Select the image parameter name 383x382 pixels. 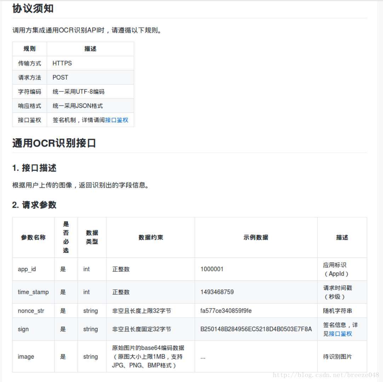coord(26,357)
